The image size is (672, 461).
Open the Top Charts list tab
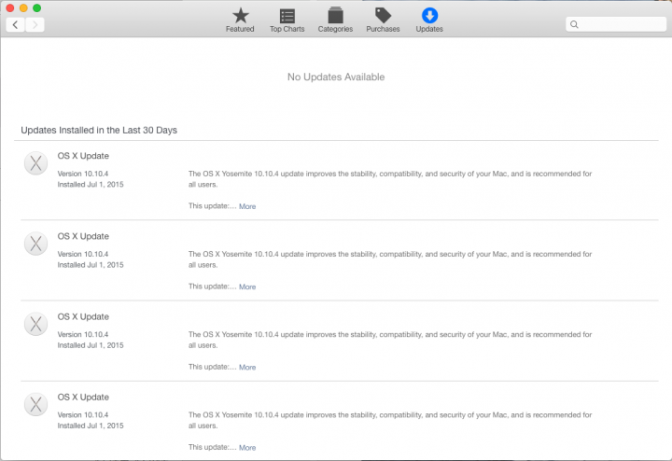pos(287,21)
